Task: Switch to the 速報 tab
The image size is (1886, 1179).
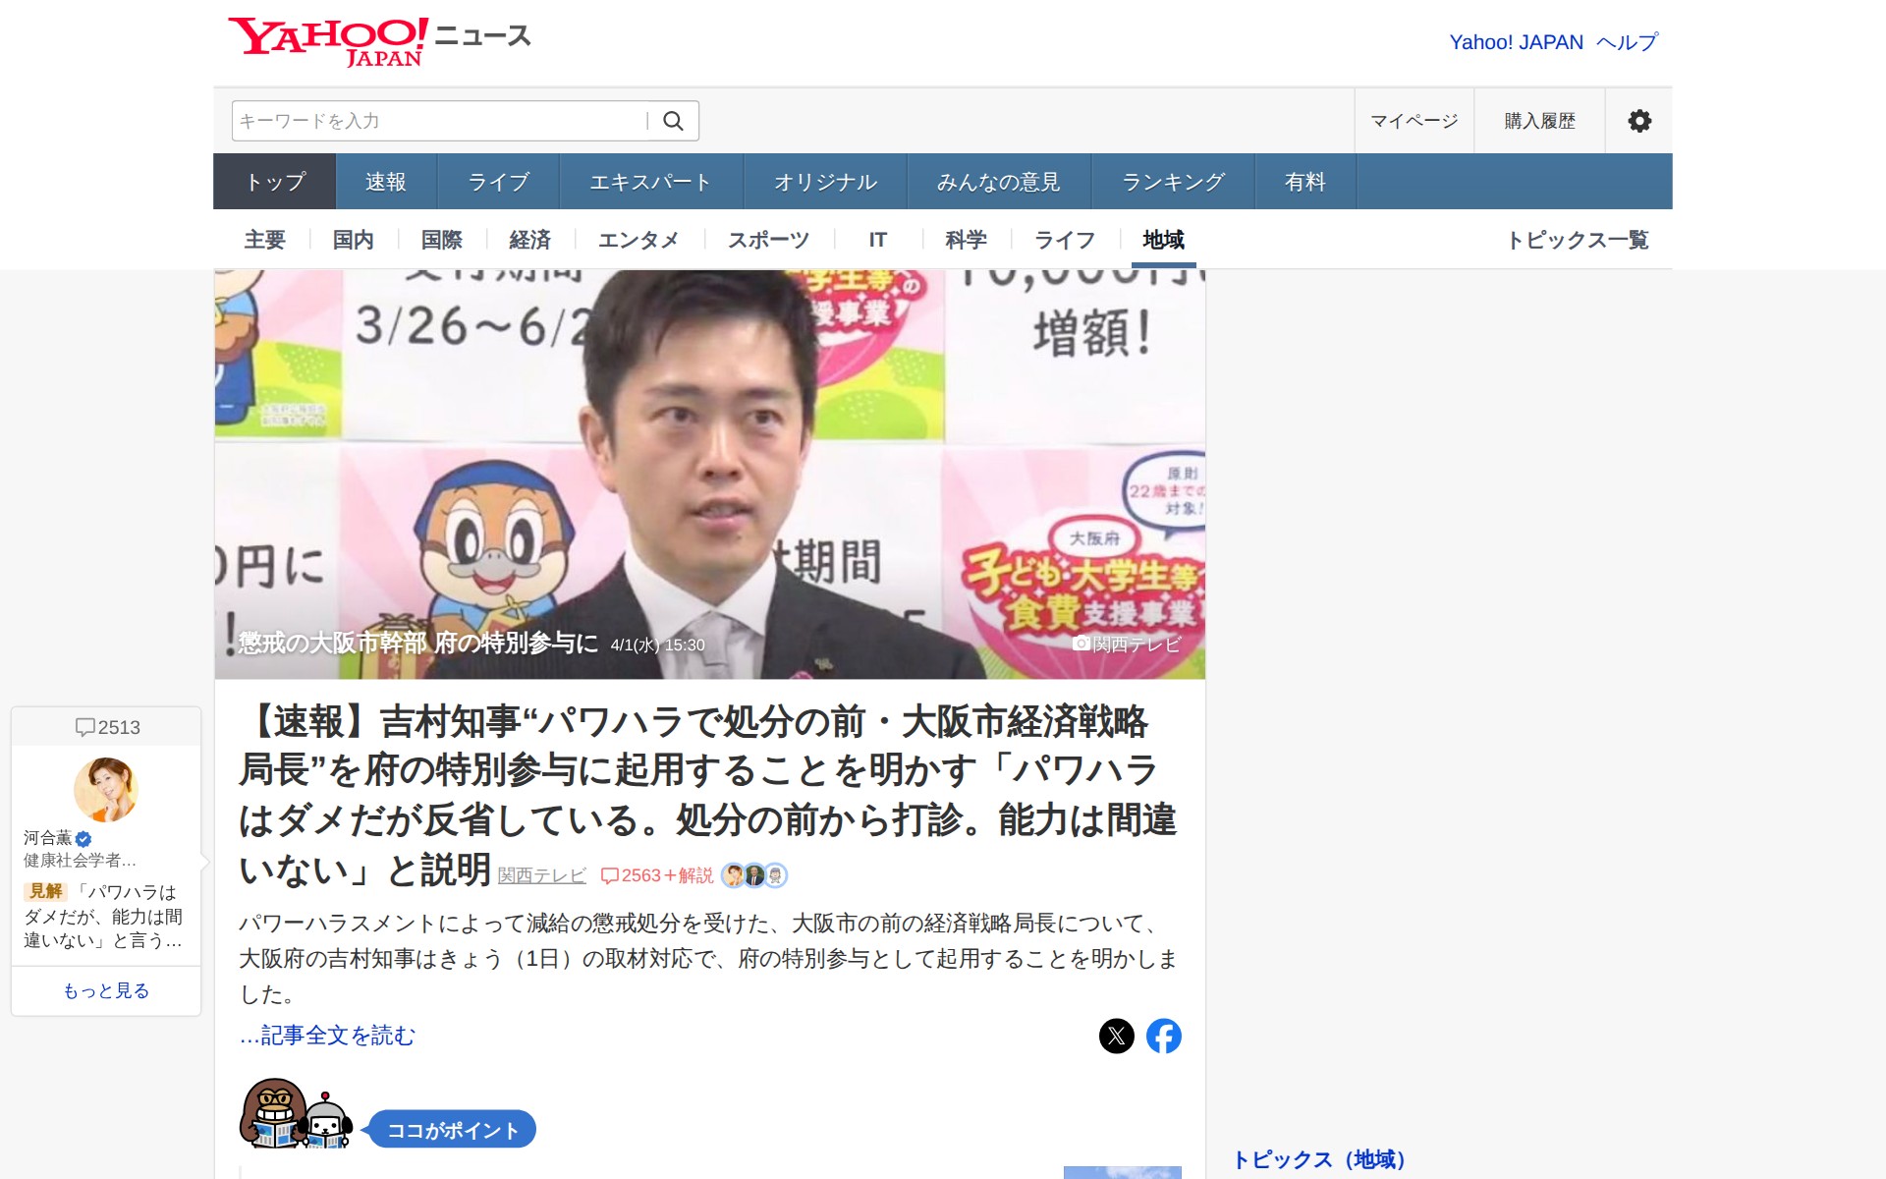Action: click(386, 182)
